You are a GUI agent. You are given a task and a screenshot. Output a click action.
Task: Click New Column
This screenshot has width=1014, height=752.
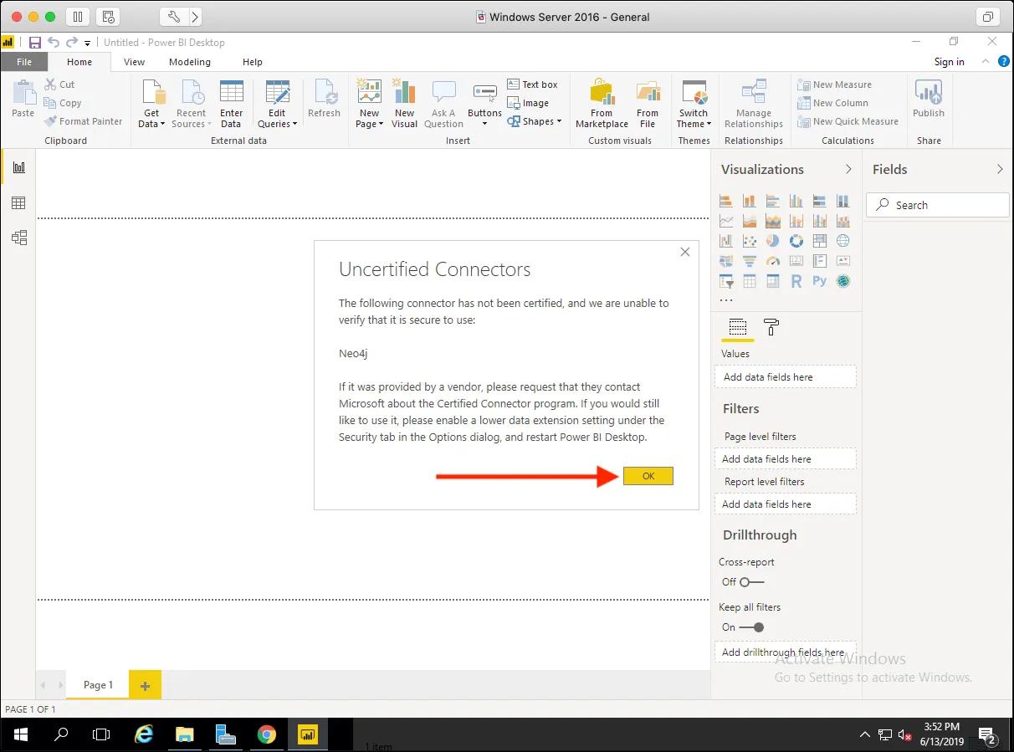[832, 103]
